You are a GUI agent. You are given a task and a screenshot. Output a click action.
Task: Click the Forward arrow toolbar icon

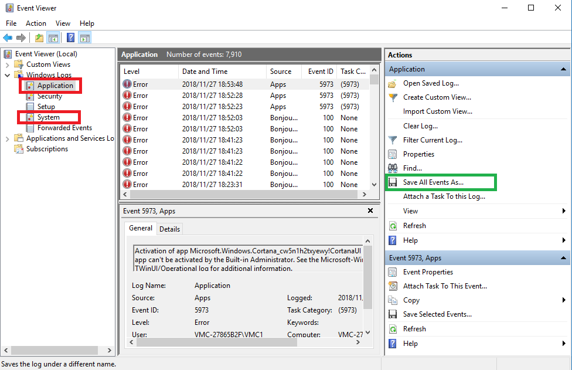pos(21,38)
